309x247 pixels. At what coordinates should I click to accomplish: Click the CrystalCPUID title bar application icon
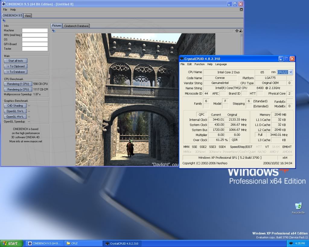(x=182, y=59)
